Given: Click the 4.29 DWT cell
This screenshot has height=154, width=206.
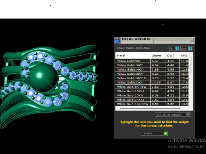Looking at the screenshot, I should 173,91.
